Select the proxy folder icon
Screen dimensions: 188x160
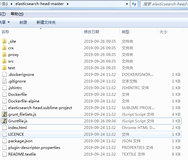click(x=4, y=54)
